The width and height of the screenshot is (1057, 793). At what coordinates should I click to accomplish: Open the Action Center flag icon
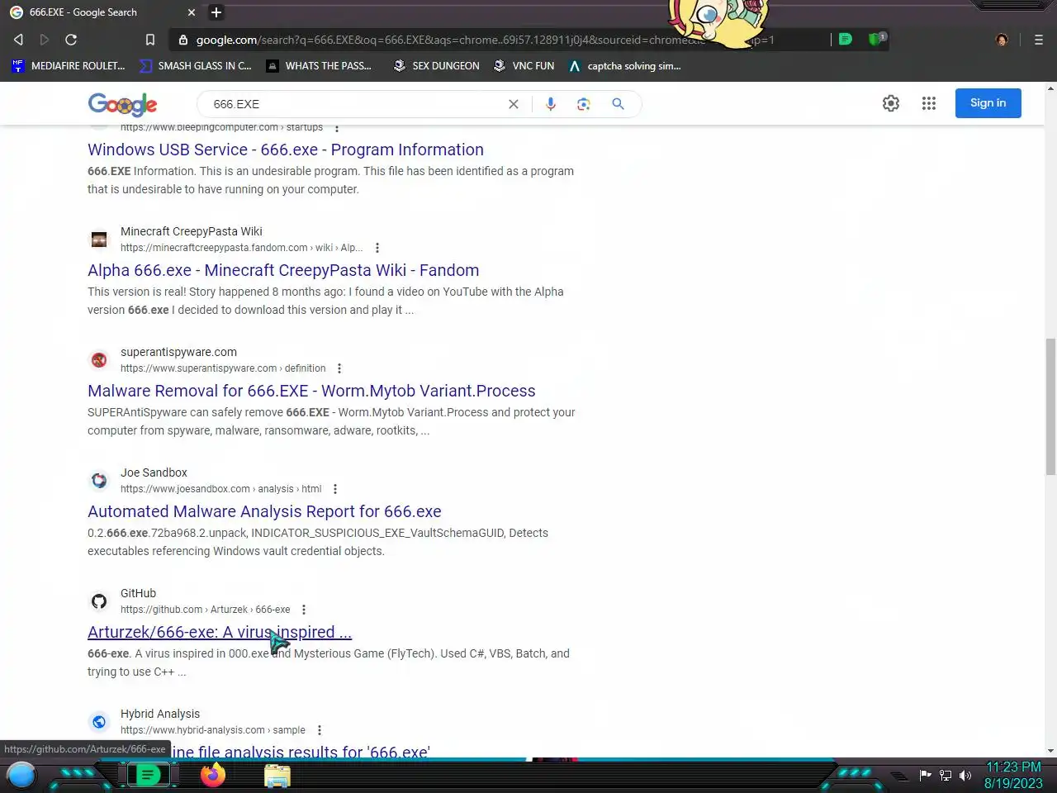point(925,775)
